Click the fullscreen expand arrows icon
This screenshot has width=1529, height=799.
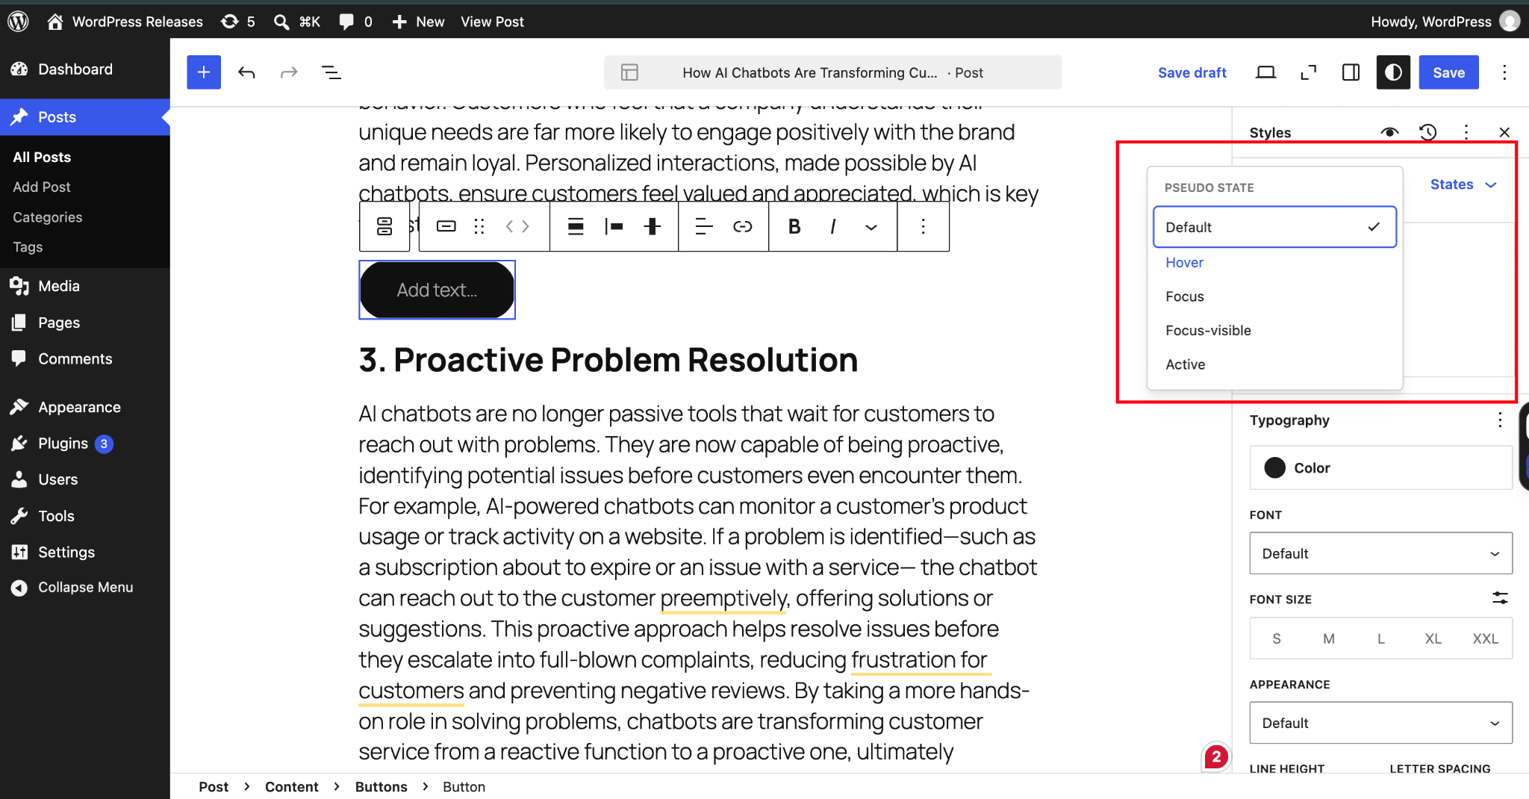pos(1309,72)
